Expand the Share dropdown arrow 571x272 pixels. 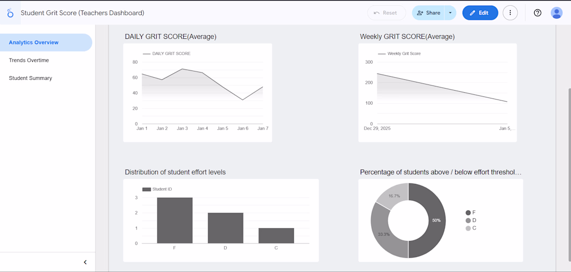450,13
